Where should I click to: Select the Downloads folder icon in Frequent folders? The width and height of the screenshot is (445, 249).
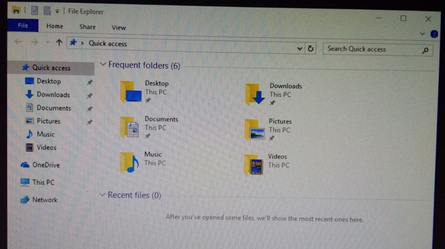[x=255, y=94]
